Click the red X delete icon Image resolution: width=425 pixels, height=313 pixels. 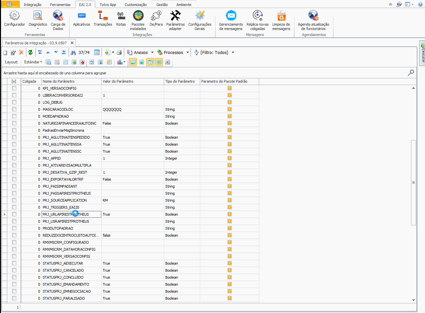tap(21, 52)
